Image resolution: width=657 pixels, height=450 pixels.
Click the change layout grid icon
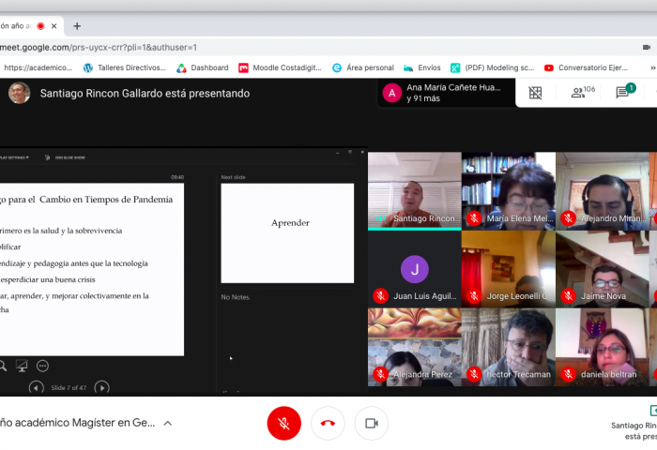point(535,93)
